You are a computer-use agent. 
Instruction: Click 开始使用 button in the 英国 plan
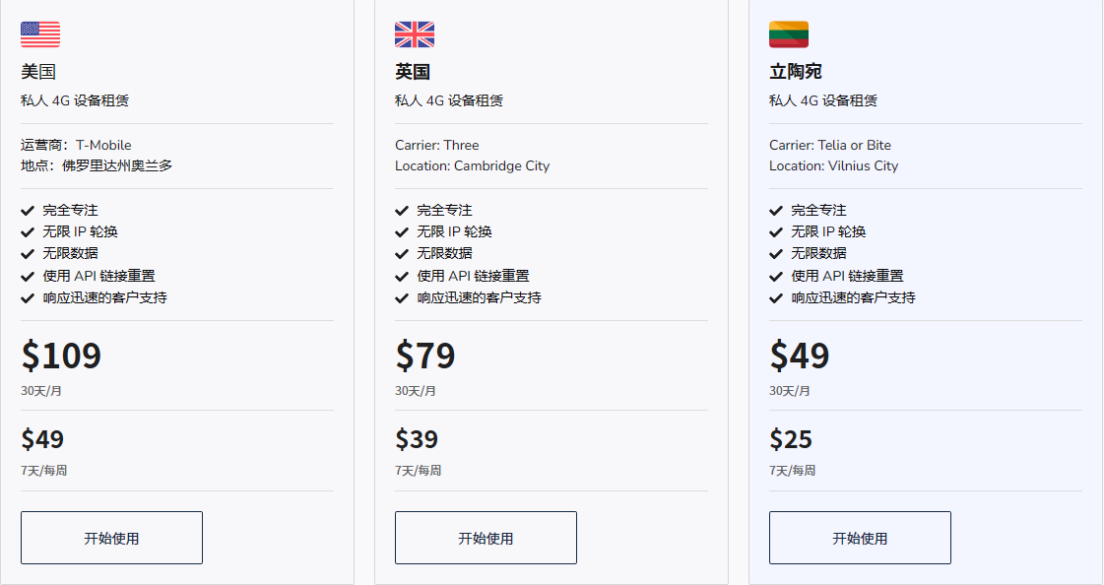pos(486,538)
